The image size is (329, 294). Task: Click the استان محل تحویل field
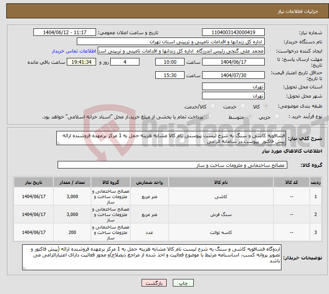[x=233, y=87]
